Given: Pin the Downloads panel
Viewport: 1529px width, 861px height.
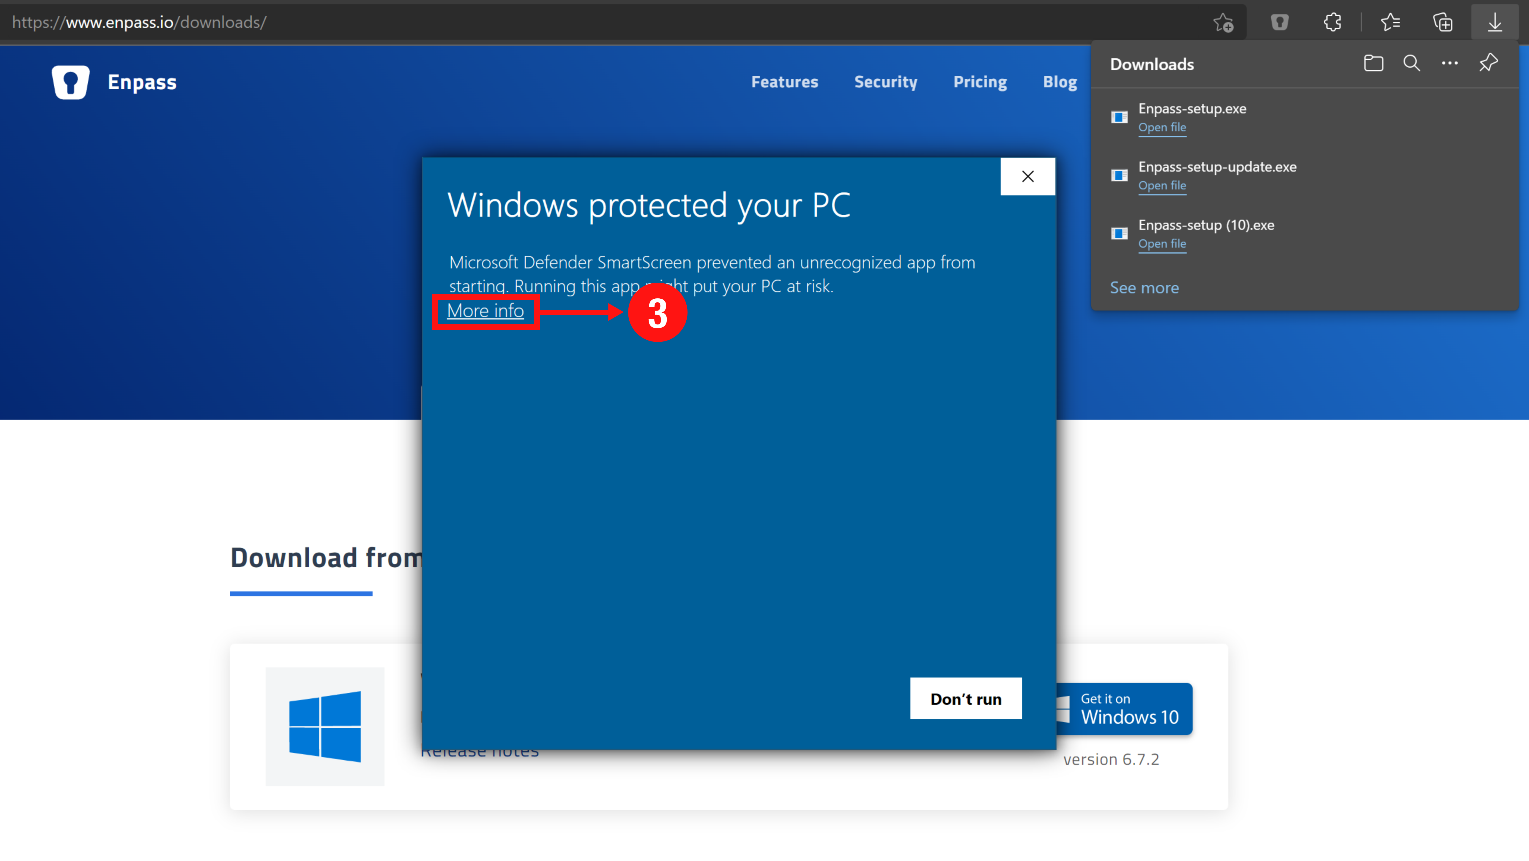Looking at the screenshot, I should click(x=1489, y=63).
